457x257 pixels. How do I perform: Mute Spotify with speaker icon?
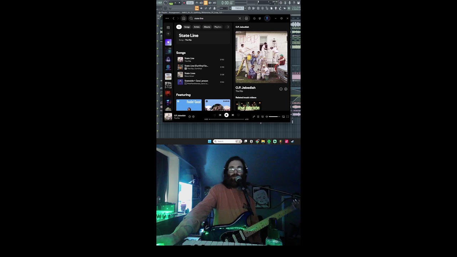point(267,117)
